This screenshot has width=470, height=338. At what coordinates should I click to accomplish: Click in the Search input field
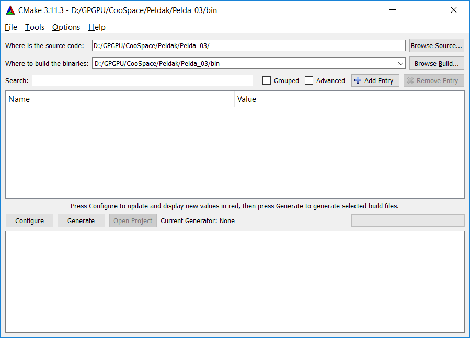pyautogui.click(x=142, y=81)
